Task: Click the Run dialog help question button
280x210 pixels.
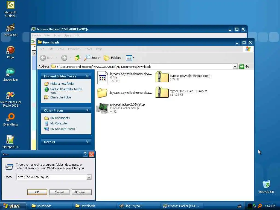Action: coord(85,154)
